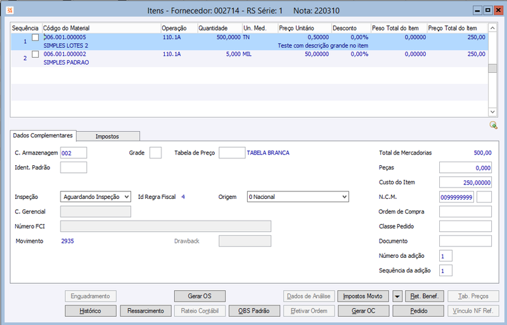The width and height of the screenshot is (507, 325).
Task: Click the Ressarcimento button
Action: coord(146,311)
